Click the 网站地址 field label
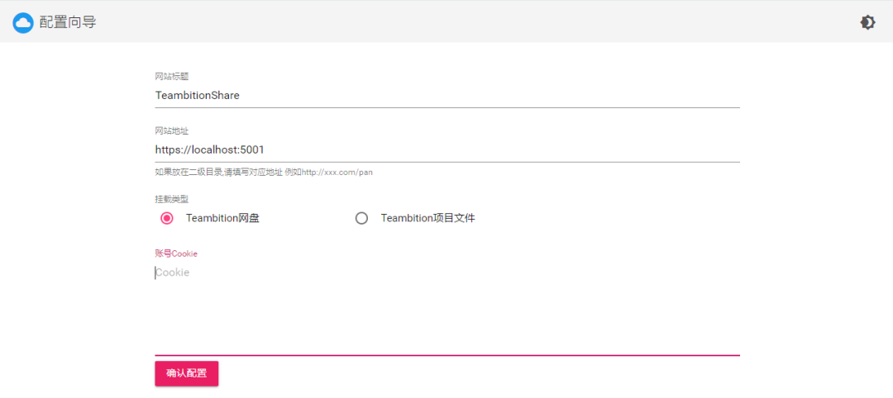 (x=172, y=130)
